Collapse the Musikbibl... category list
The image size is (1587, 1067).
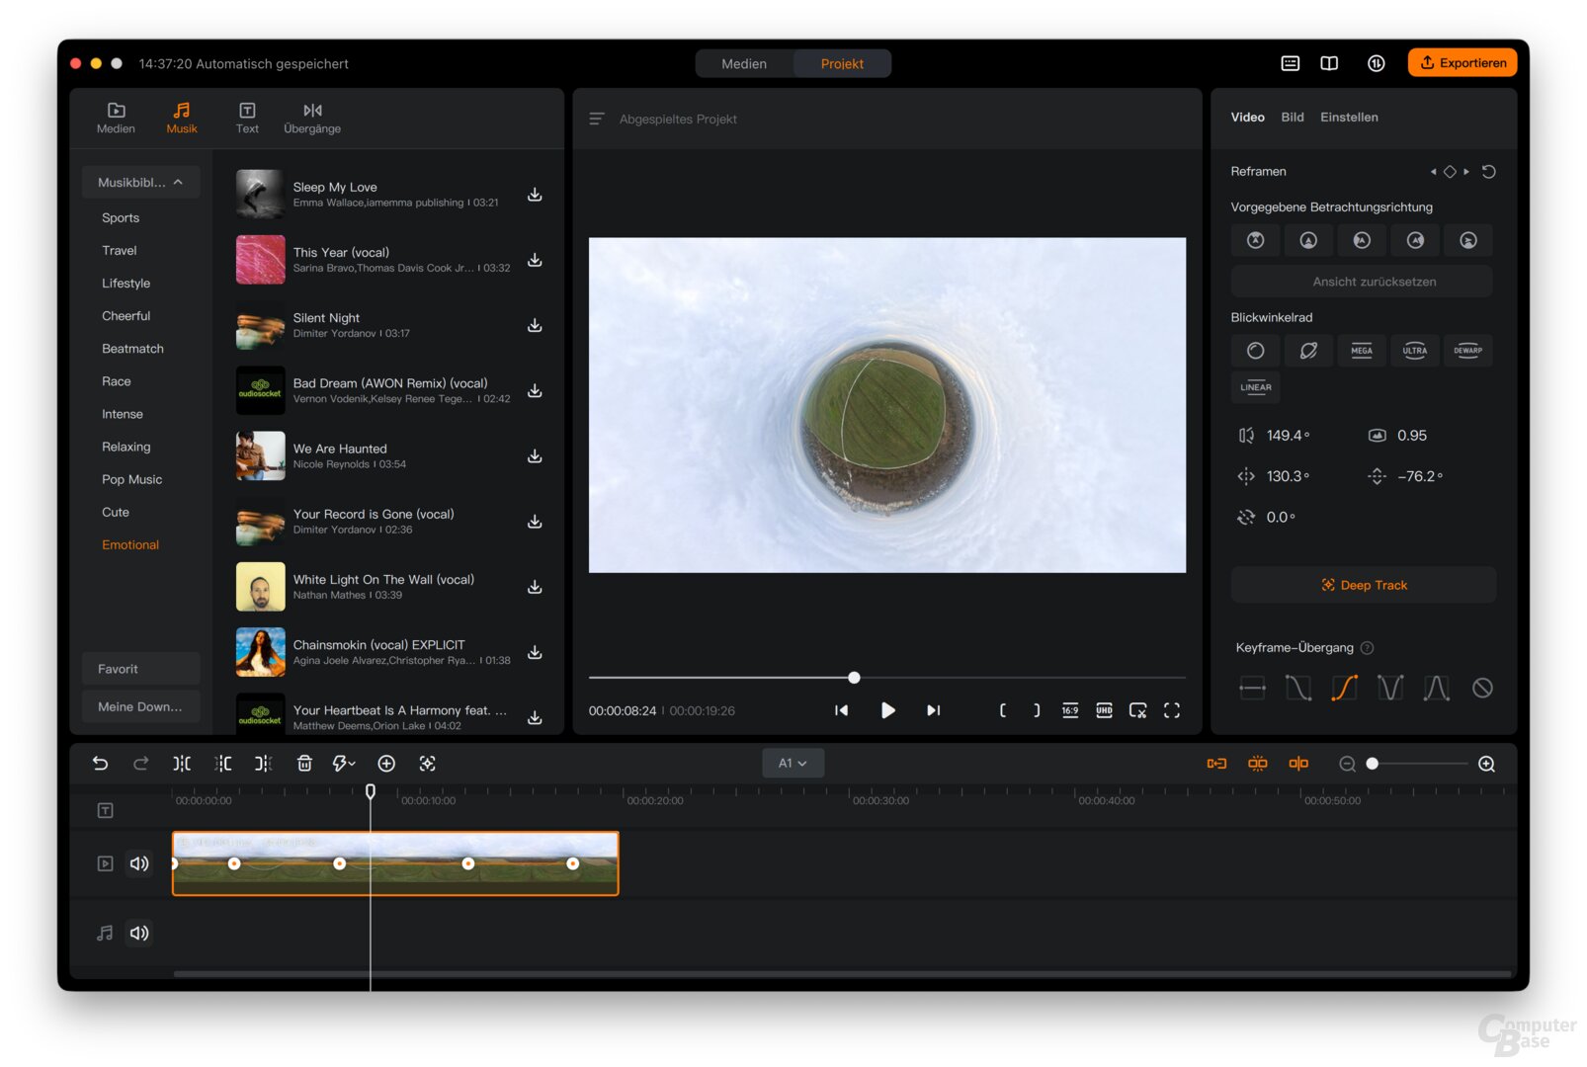point(141,183)
